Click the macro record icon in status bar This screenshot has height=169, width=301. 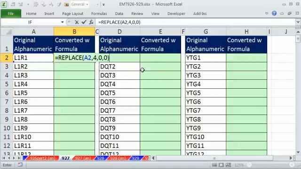coord(20,165)
